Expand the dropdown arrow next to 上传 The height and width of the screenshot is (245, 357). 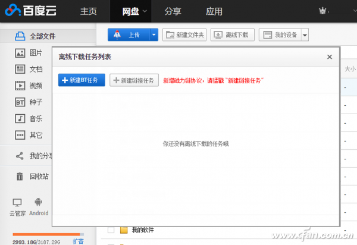click(x=154, y=35)
